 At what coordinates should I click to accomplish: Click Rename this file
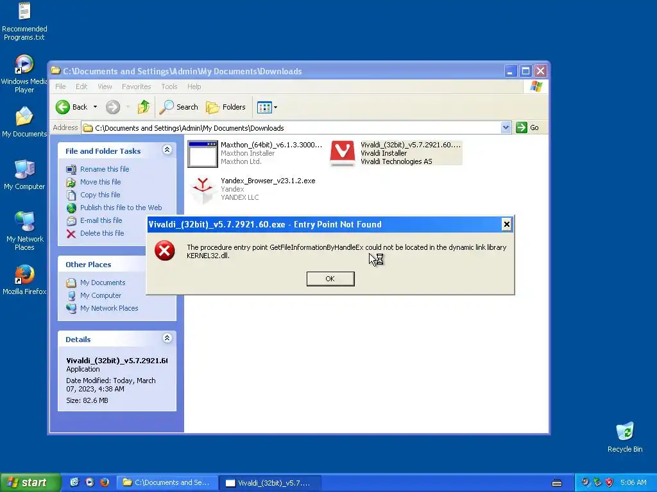coord(105,169)
